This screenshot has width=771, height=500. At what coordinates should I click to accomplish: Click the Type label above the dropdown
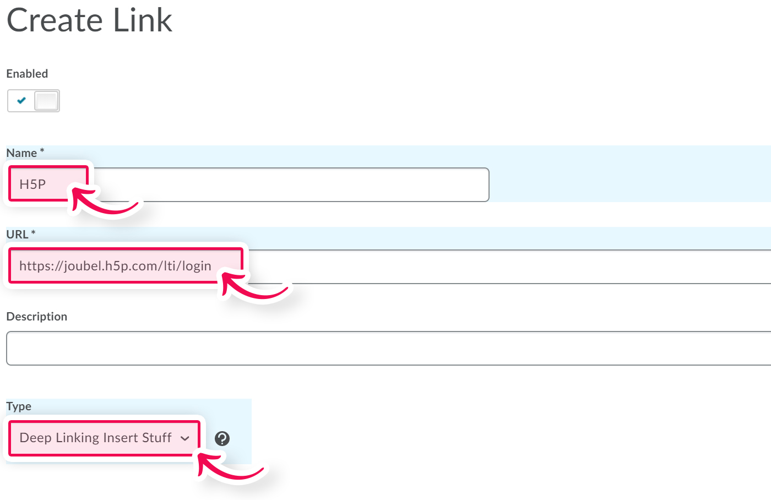19,406
